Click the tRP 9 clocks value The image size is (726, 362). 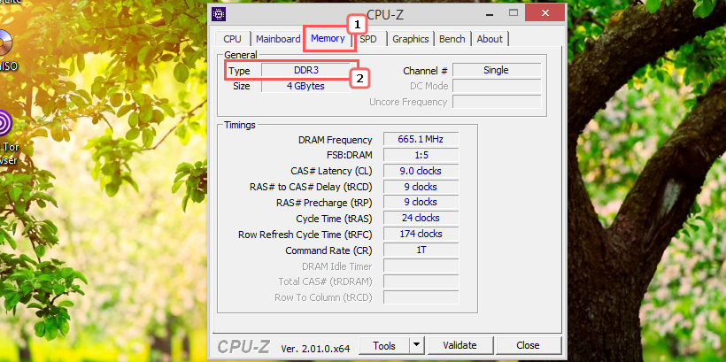pos(421,203)
